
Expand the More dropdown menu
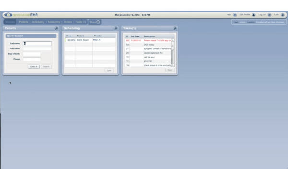click(x=95, y=22)
